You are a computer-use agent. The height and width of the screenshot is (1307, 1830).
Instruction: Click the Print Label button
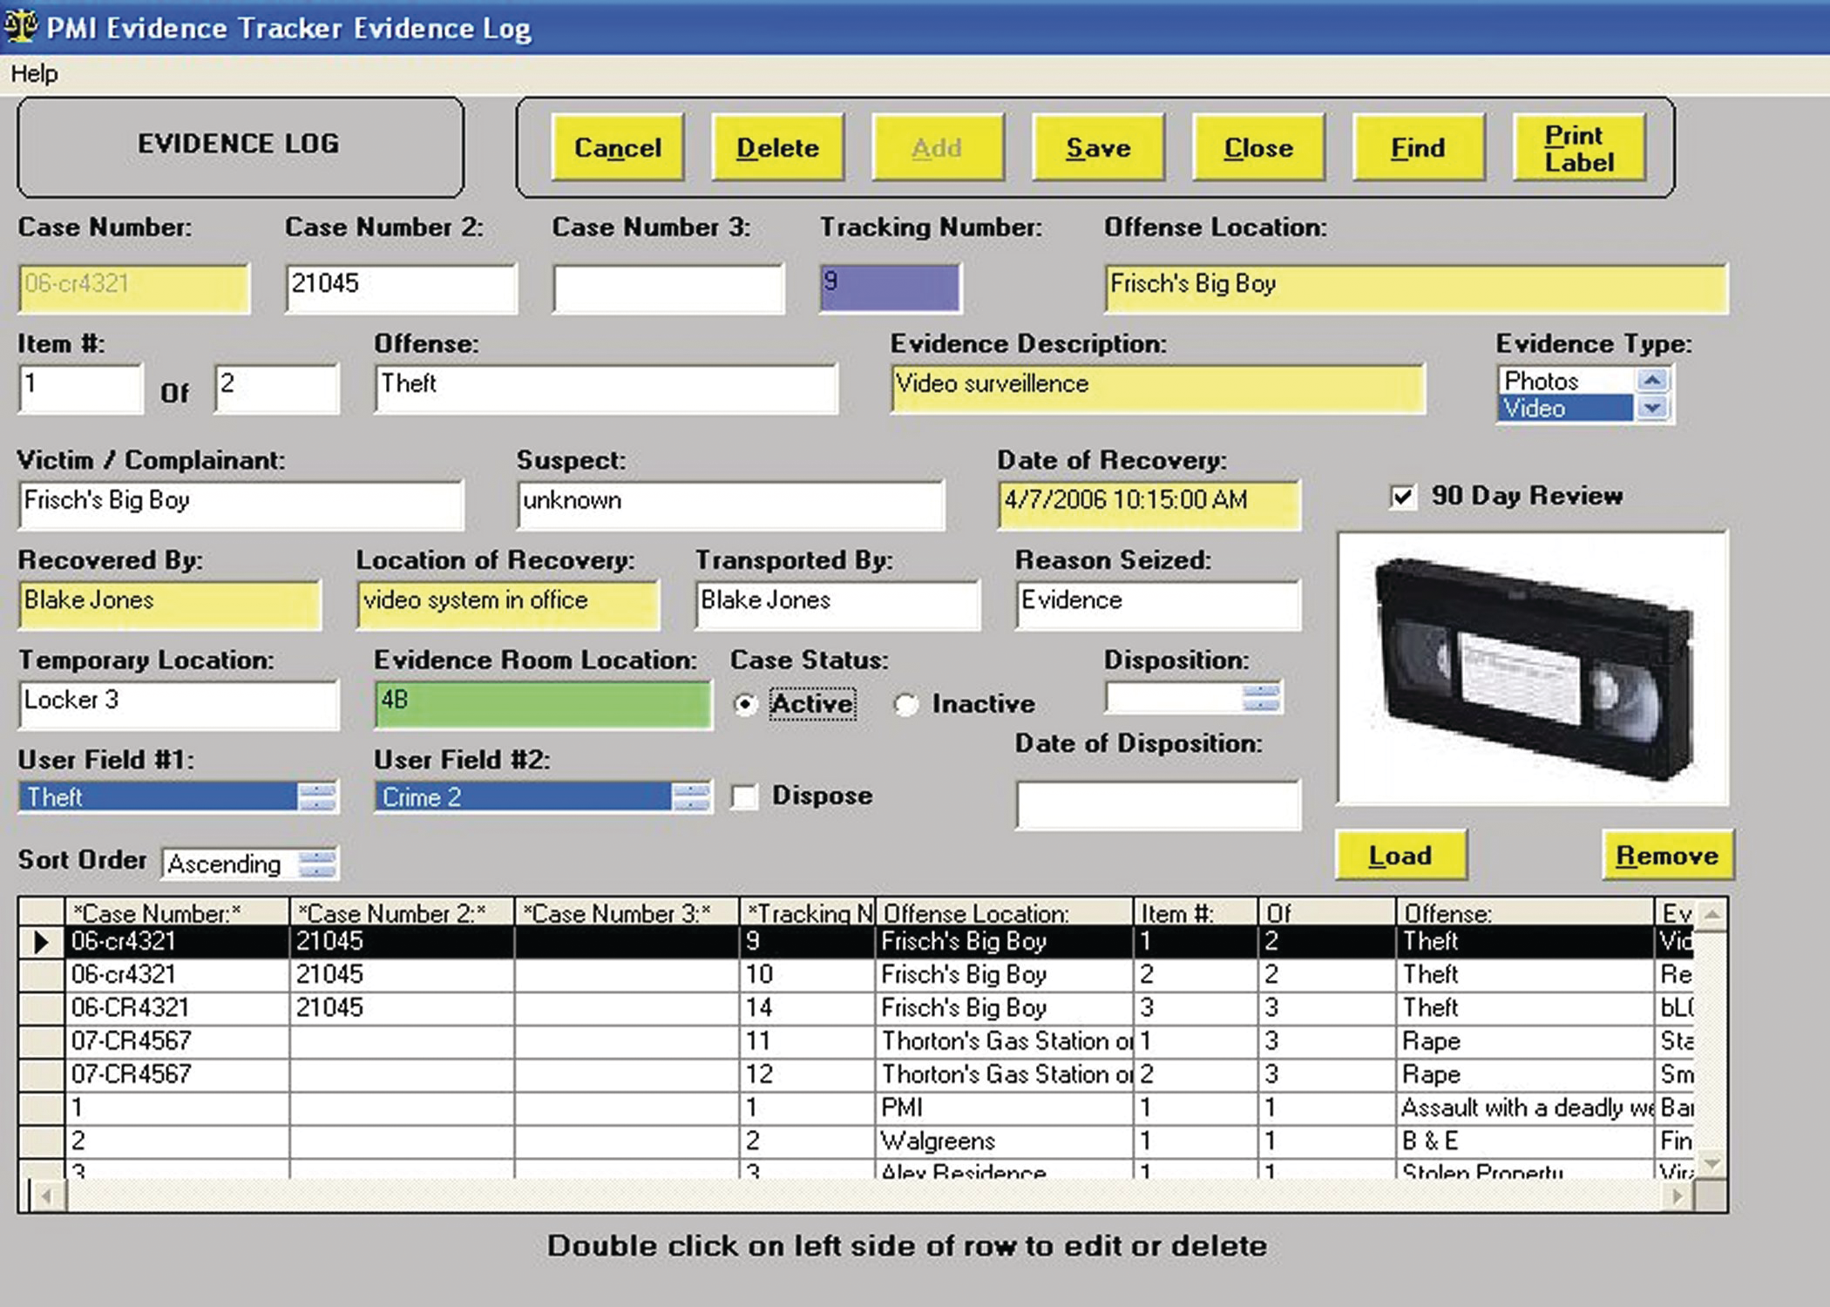1579,146
